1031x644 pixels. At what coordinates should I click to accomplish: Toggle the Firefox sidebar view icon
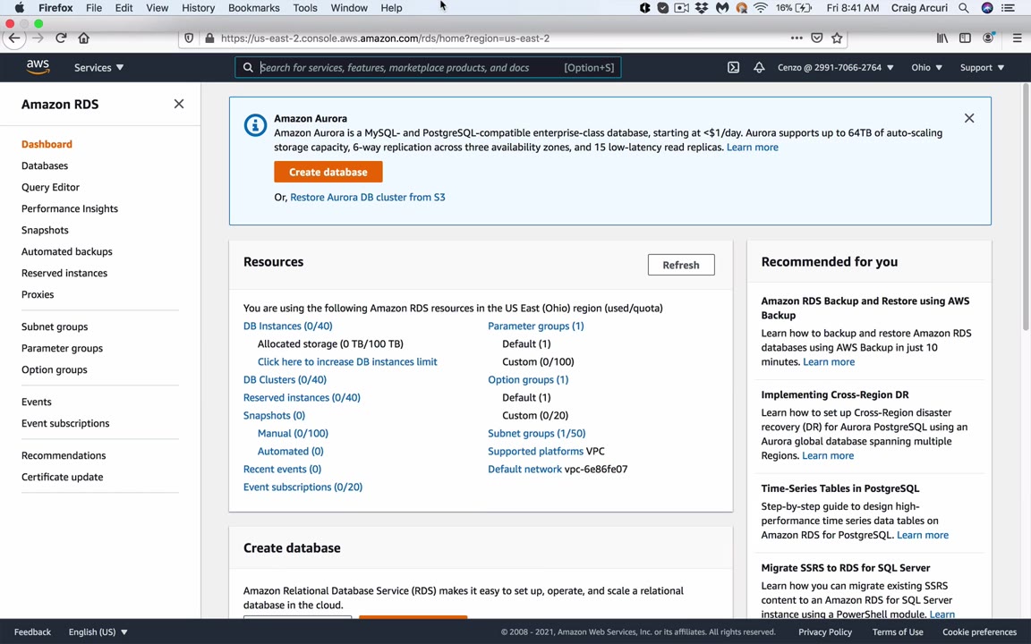point(965,38)
